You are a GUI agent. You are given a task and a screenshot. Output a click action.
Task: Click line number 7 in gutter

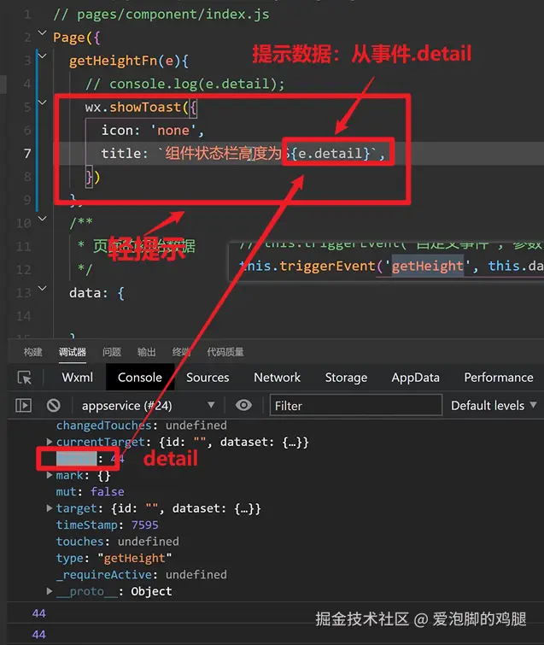pos(27,154)
